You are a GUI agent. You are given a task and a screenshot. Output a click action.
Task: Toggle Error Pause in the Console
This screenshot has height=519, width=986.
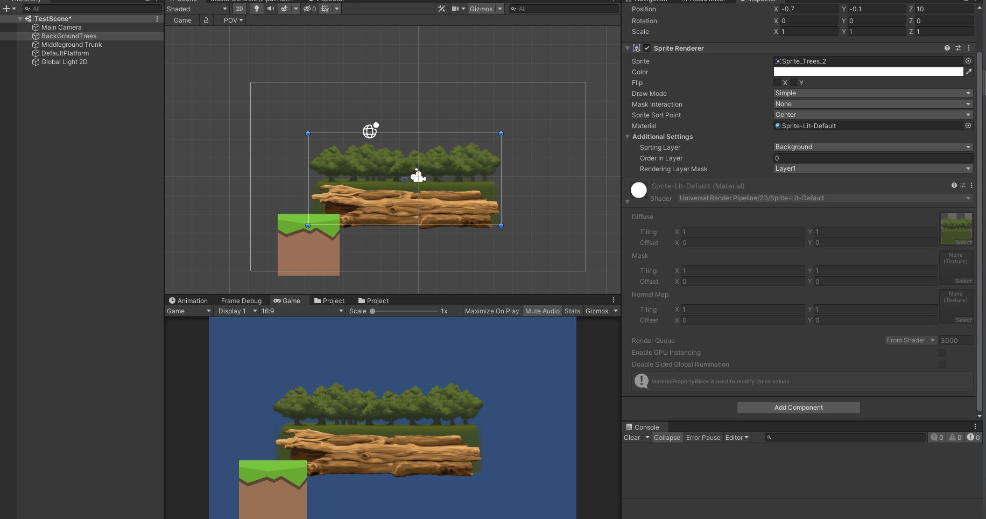tap(703, 437)
